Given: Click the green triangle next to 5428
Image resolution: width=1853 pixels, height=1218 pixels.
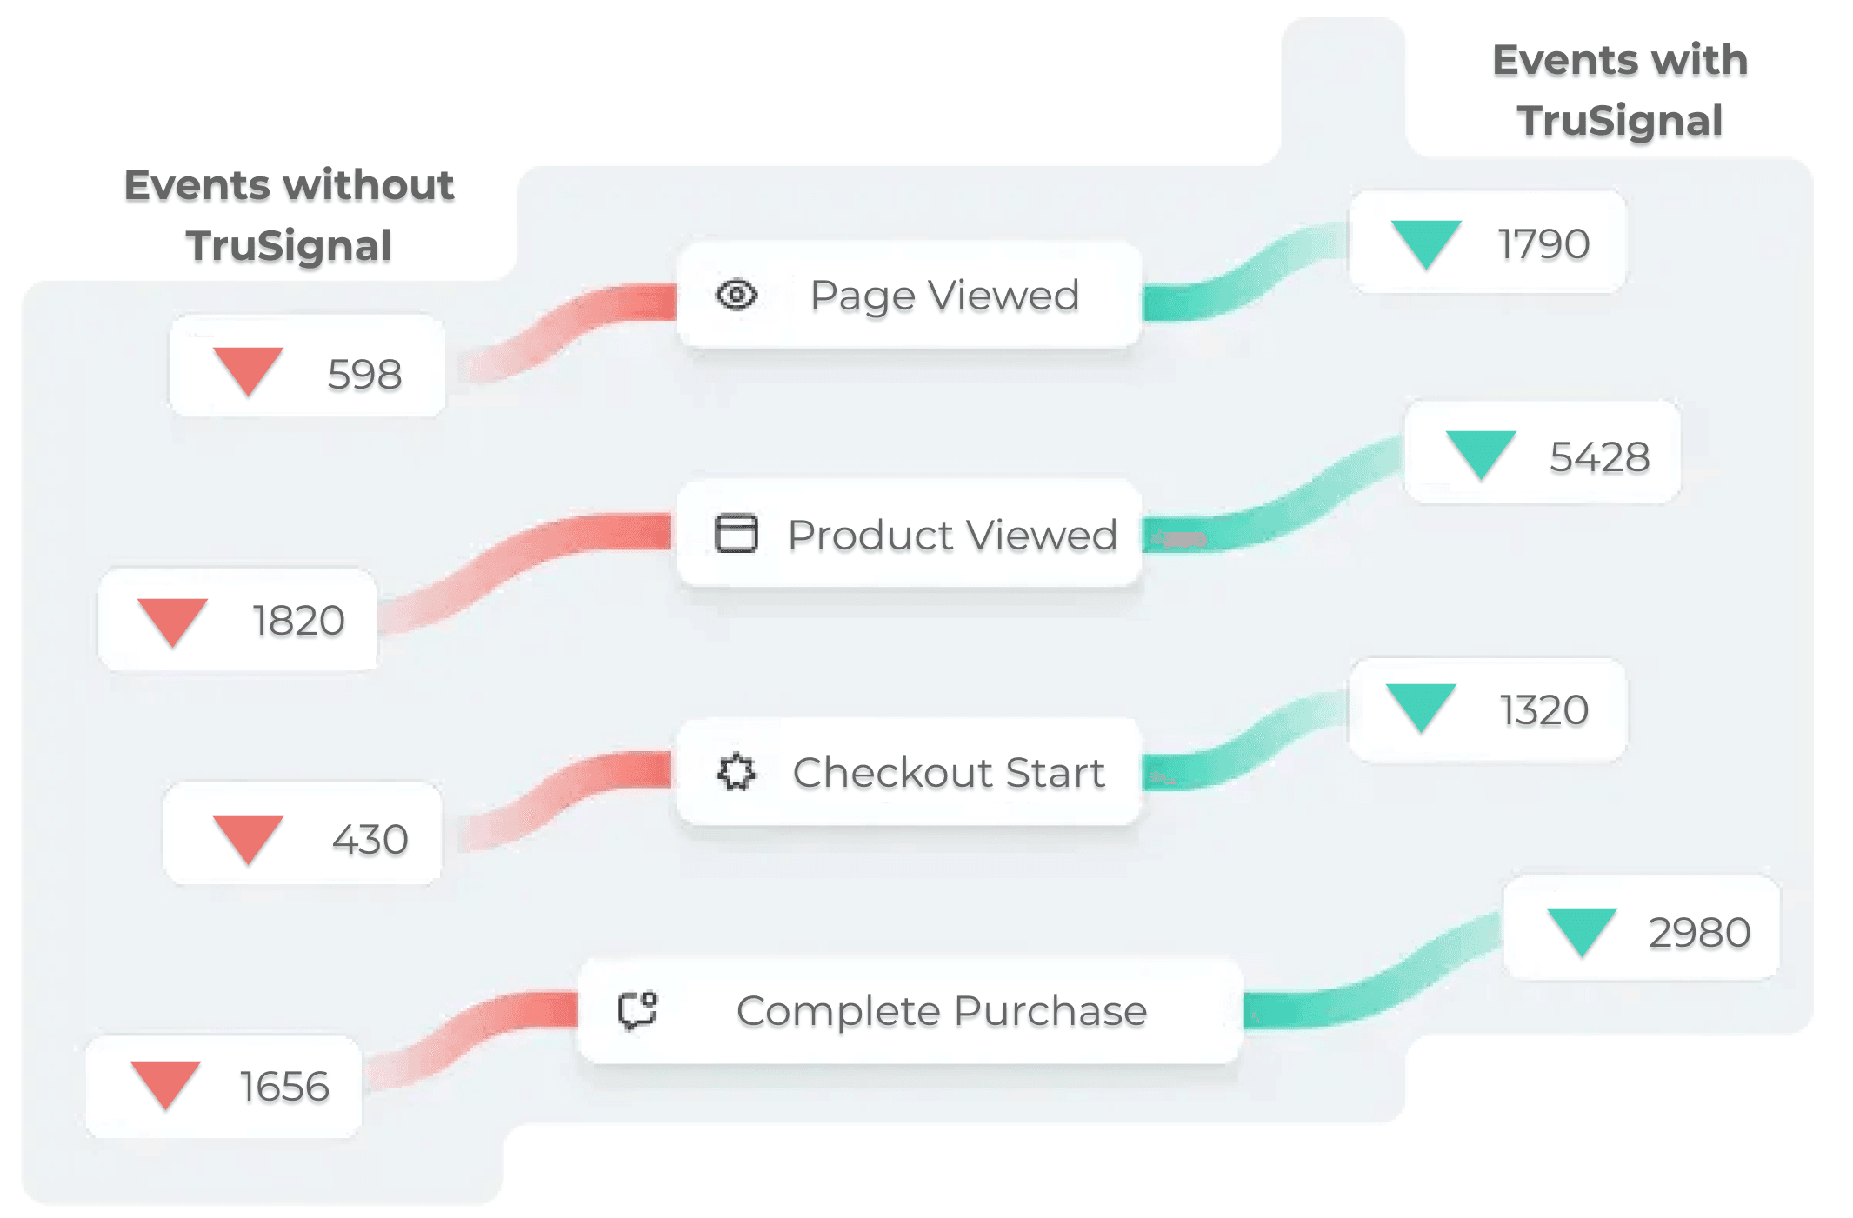Looking at the screenshot, I should [x=1481, y=453].
